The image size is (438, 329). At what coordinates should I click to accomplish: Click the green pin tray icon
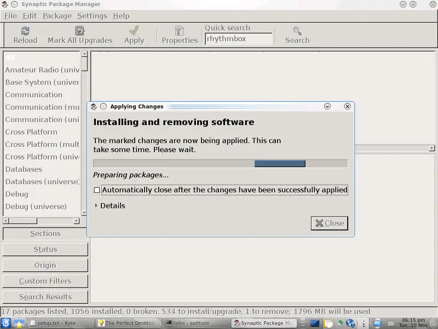[x=340, y=323]
